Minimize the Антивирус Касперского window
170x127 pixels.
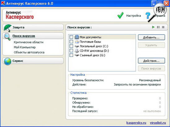(154, 3)
